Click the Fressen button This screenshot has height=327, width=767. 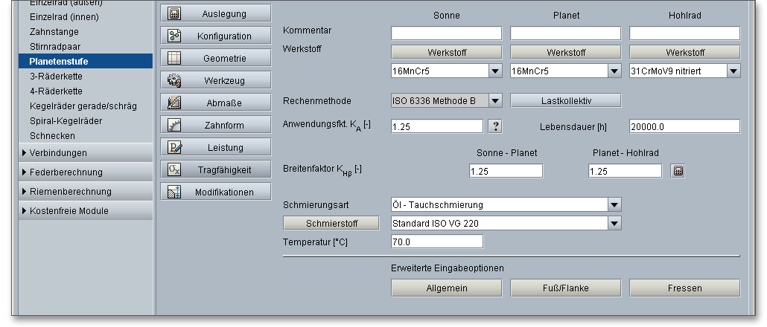tap(684, 288)
